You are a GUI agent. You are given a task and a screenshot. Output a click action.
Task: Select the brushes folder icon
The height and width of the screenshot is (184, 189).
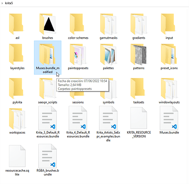tap(48, 24)
